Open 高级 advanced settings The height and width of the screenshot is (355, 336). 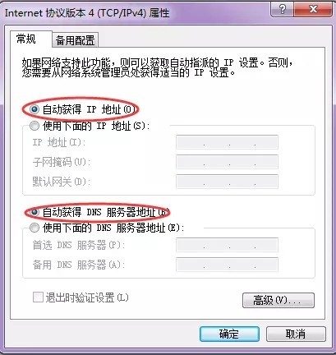click(x=278, y=301)
